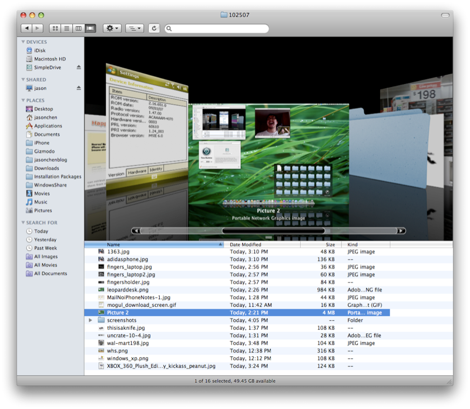Click the Finder search field

217,28
